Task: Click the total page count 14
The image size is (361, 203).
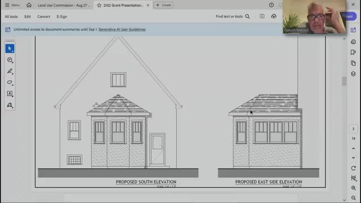Action: click(x=354, y=138)
